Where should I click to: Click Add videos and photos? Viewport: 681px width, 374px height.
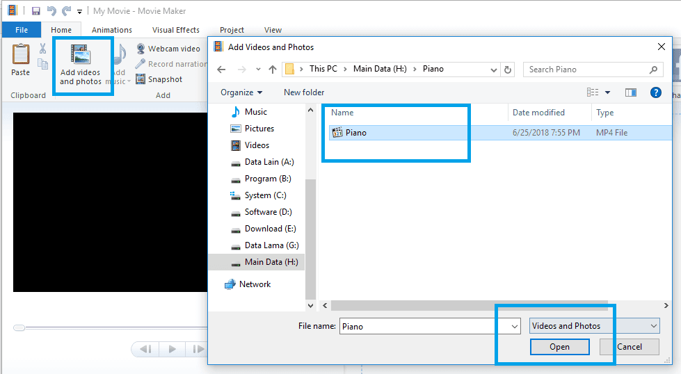[x=81, y=65]
